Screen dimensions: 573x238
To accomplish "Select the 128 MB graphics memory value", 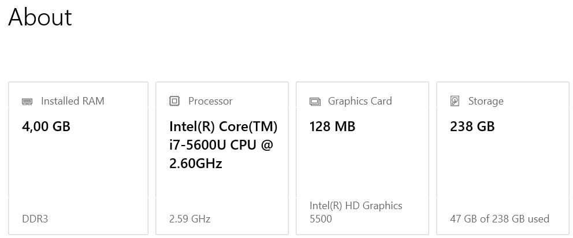I will click(332, 127).
